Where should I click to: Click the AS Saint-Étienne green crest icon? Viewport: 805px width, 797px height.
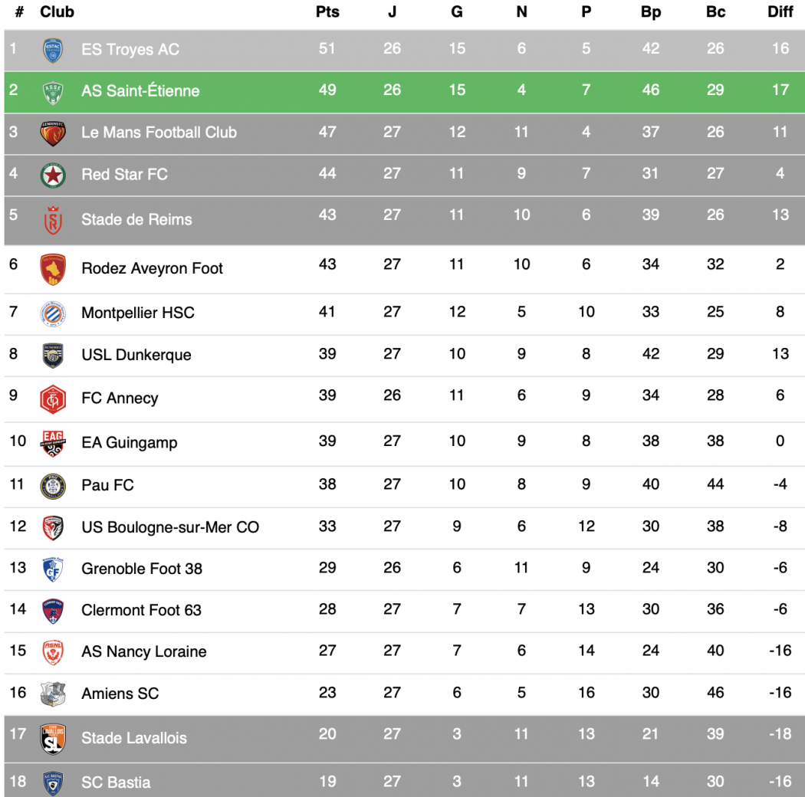(53, 91)
